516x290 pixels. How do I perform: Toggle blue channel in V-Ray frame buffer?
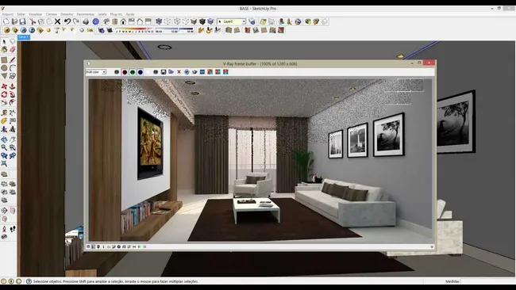point(141,72)
